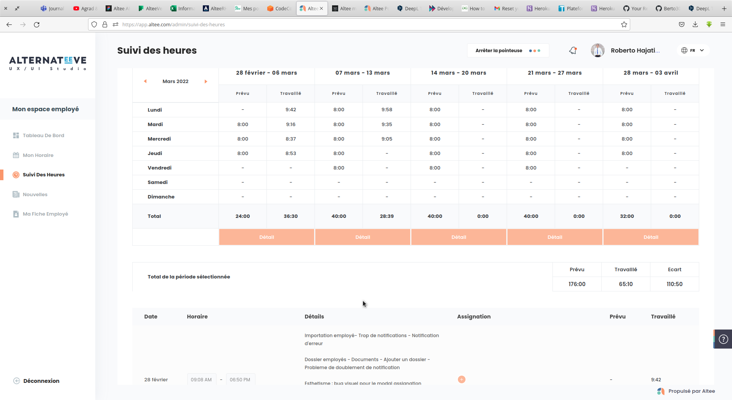Click the 09:08 AM start time field
The image size is (732, 400).
click(x=201, y=379)
